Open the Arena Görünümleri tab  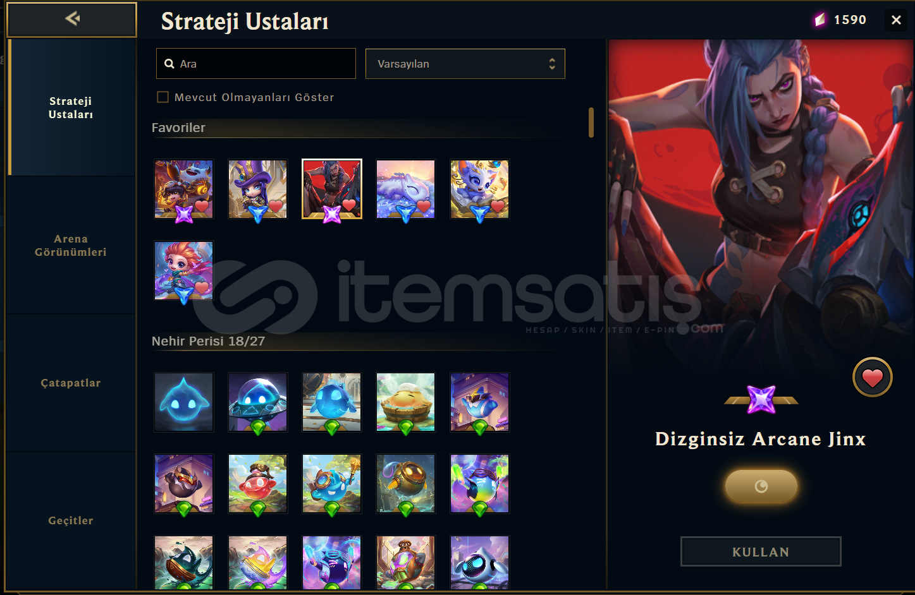71,246
